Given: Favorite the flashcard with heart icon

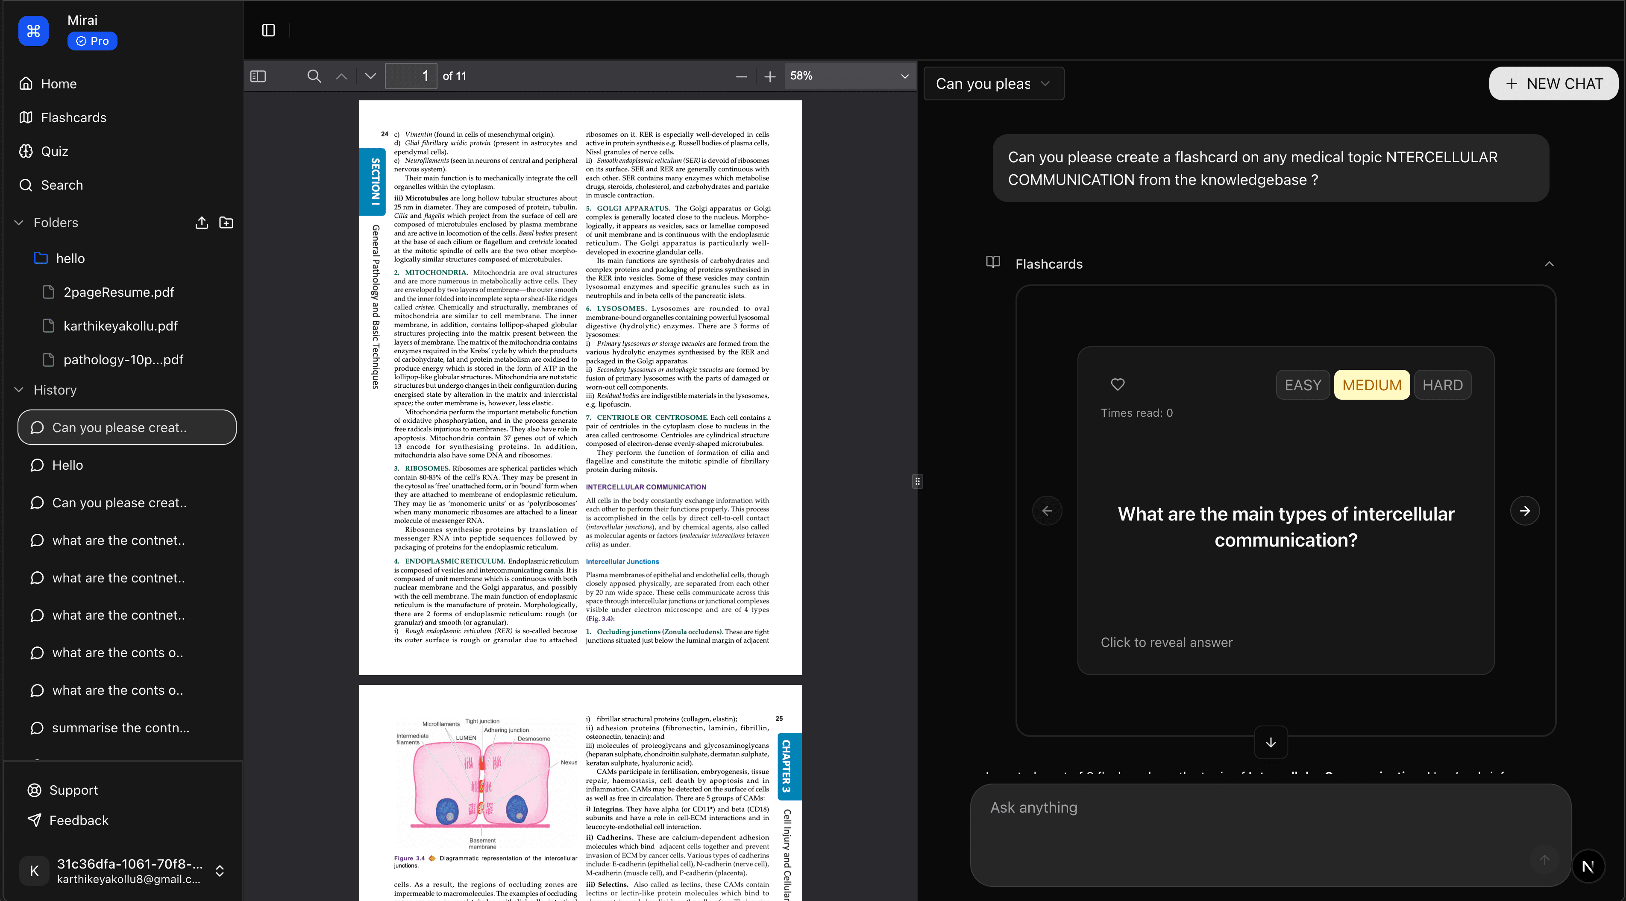Looking at the screenshot, I should click(1117, 384).
